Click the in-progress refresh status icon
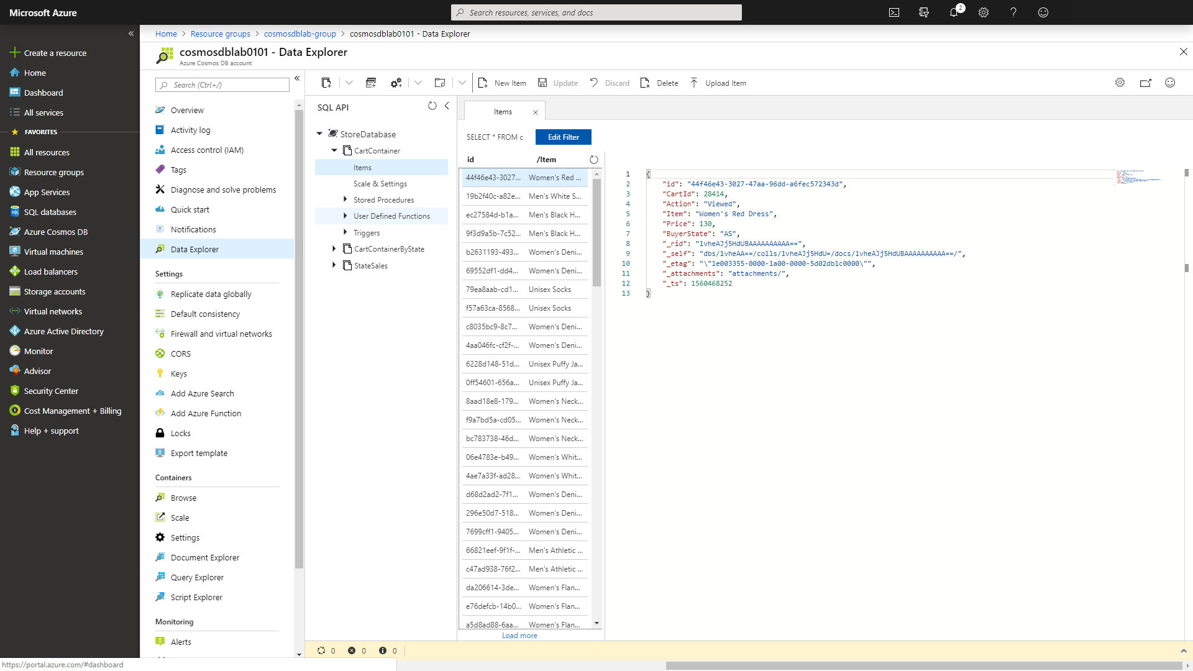This screenshot has width=1193, height=671. [x=321, y=650]
